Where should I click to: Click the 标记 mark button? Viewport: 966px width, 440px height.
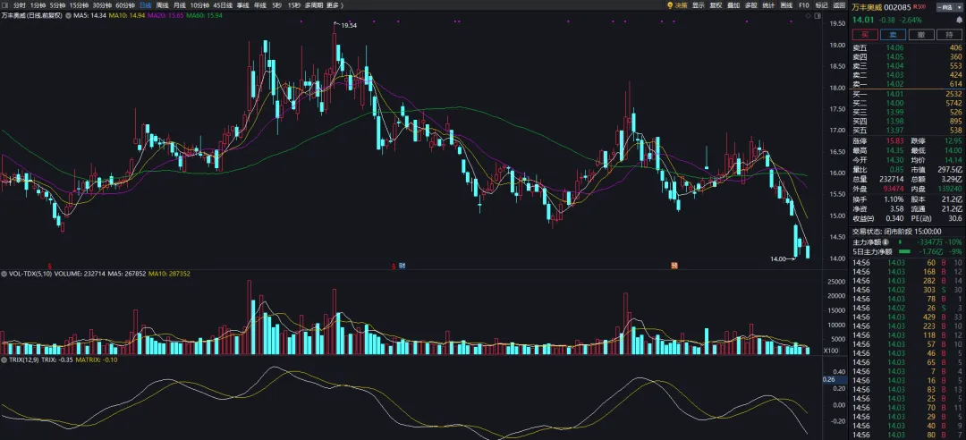pos(821,5)
